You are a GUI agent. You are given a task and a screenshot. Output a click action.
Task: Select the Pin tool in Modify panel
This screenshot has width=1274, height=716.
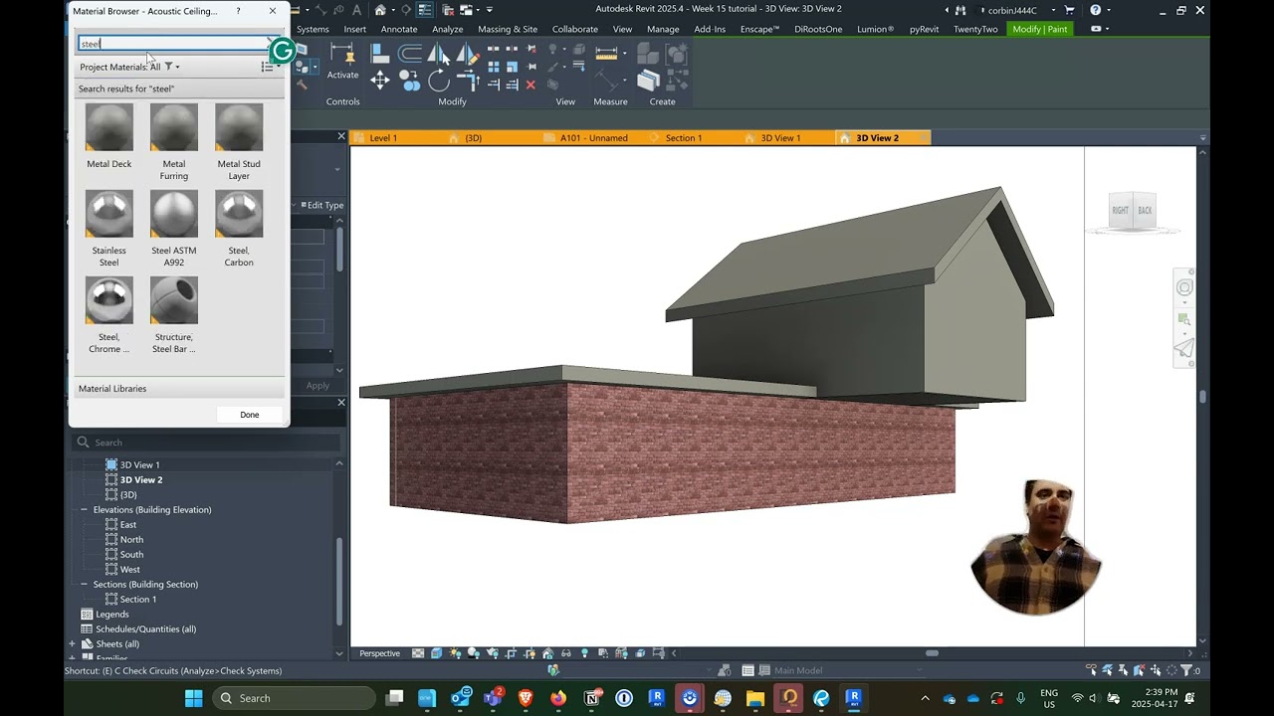[x=531, y=67]
